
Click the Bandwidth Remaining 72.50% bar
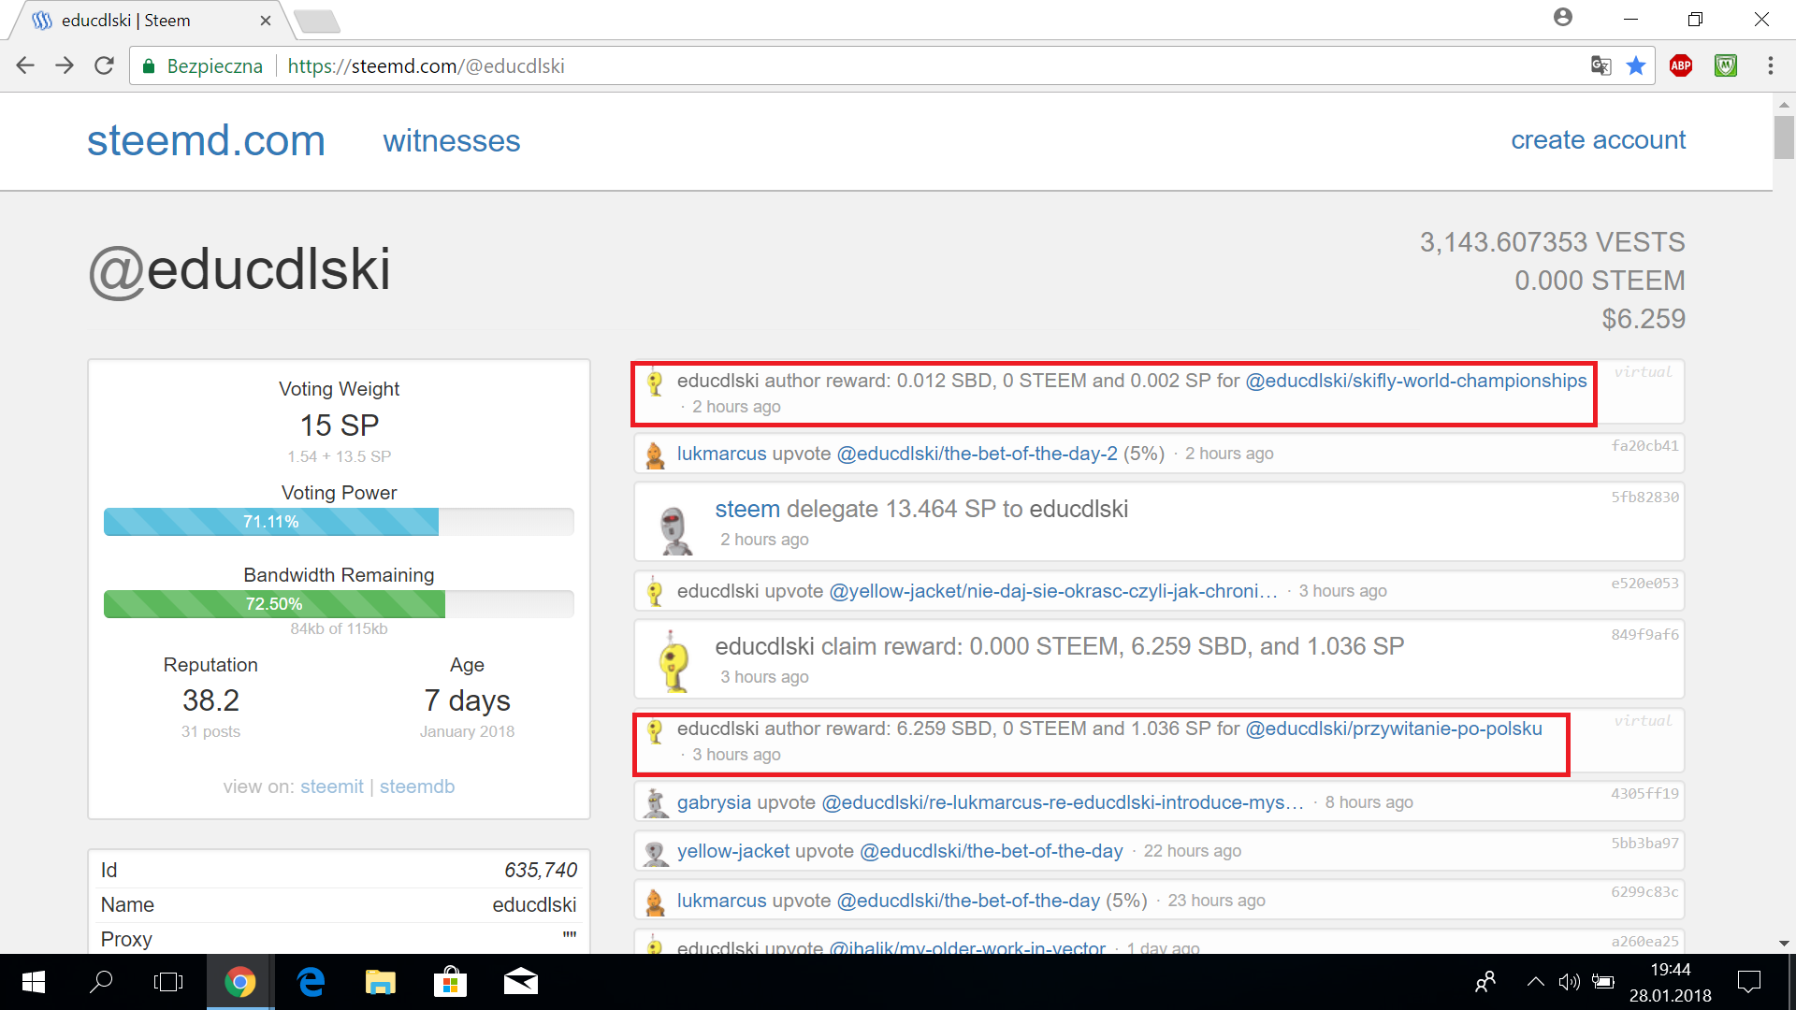pyautogui.click(x=339, y=604)
